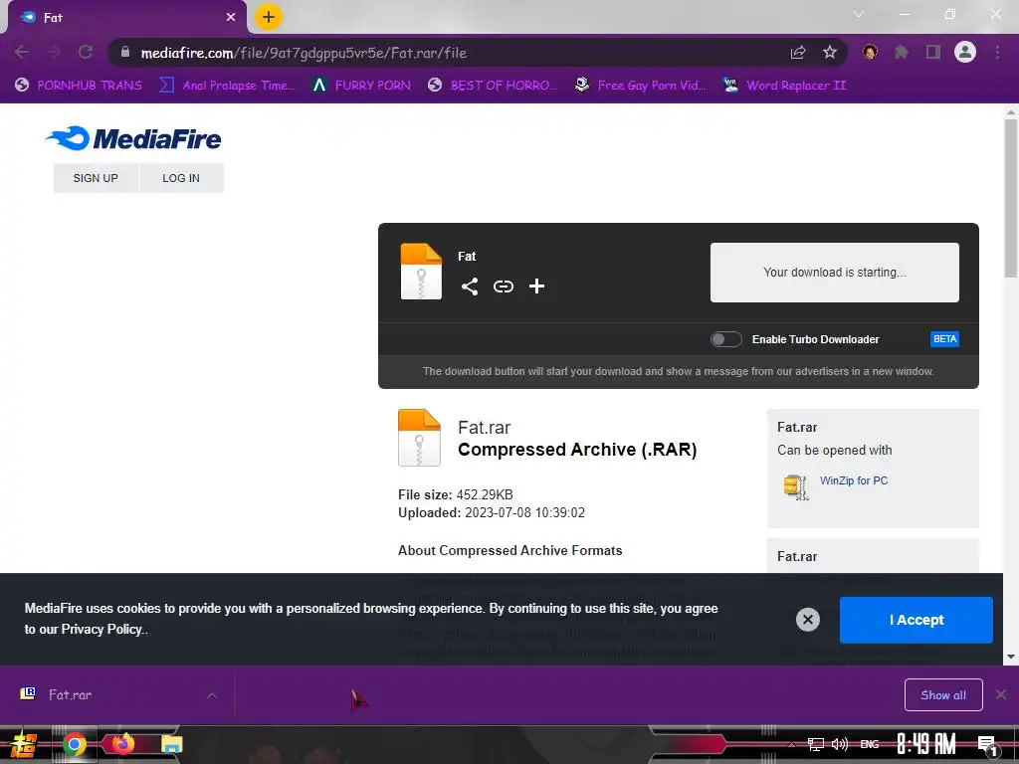The image size is (1019, 764).
Task: Open Chrome three-dot menu
Action: click(x=997, y=52)
